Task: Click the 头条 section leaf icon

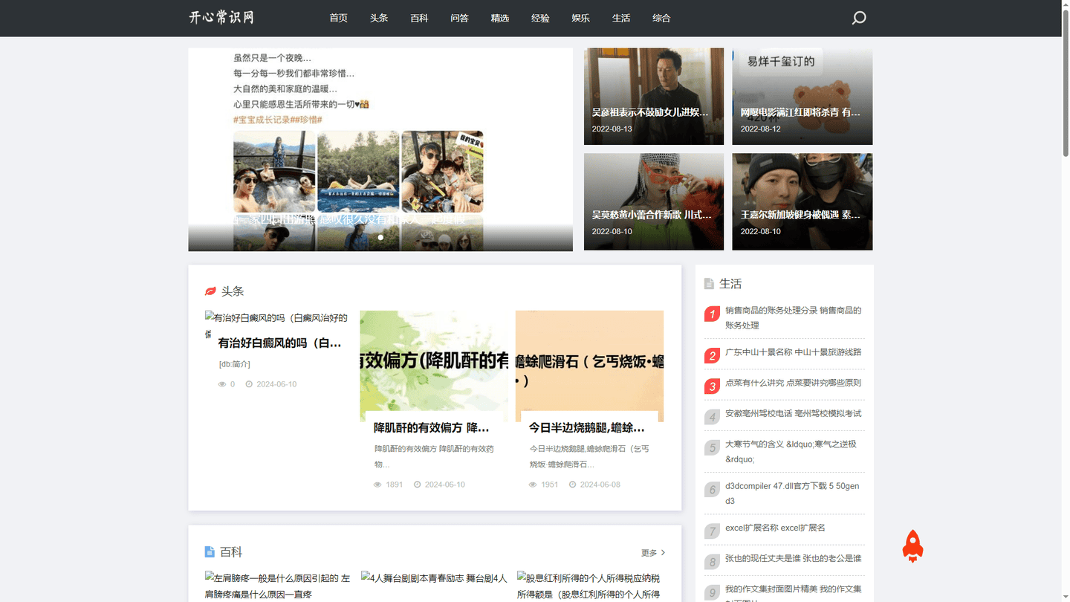Action: click(x=210, y=291)
